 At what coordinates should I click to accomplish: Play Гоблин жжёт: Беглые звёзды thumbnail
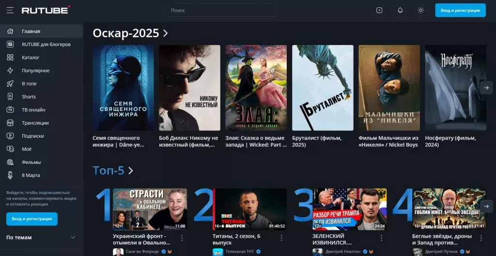(449, 209)
